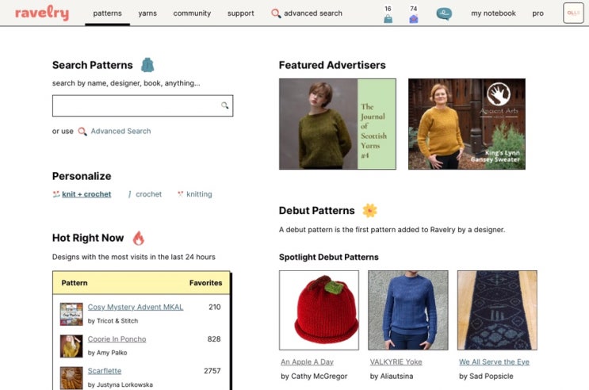The width and height of the screenshot is (589, 390).
Task: Open the messages envelope icon showing 74
Action: click(414, 18)
